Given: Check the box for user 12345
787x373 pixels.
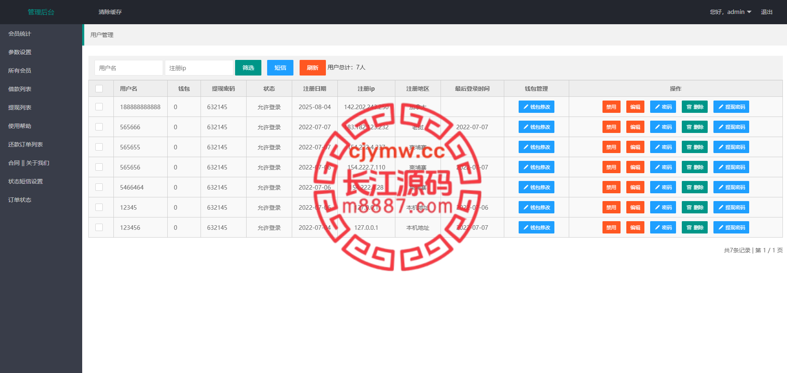Looking at the screenshot, I should 99,207.
